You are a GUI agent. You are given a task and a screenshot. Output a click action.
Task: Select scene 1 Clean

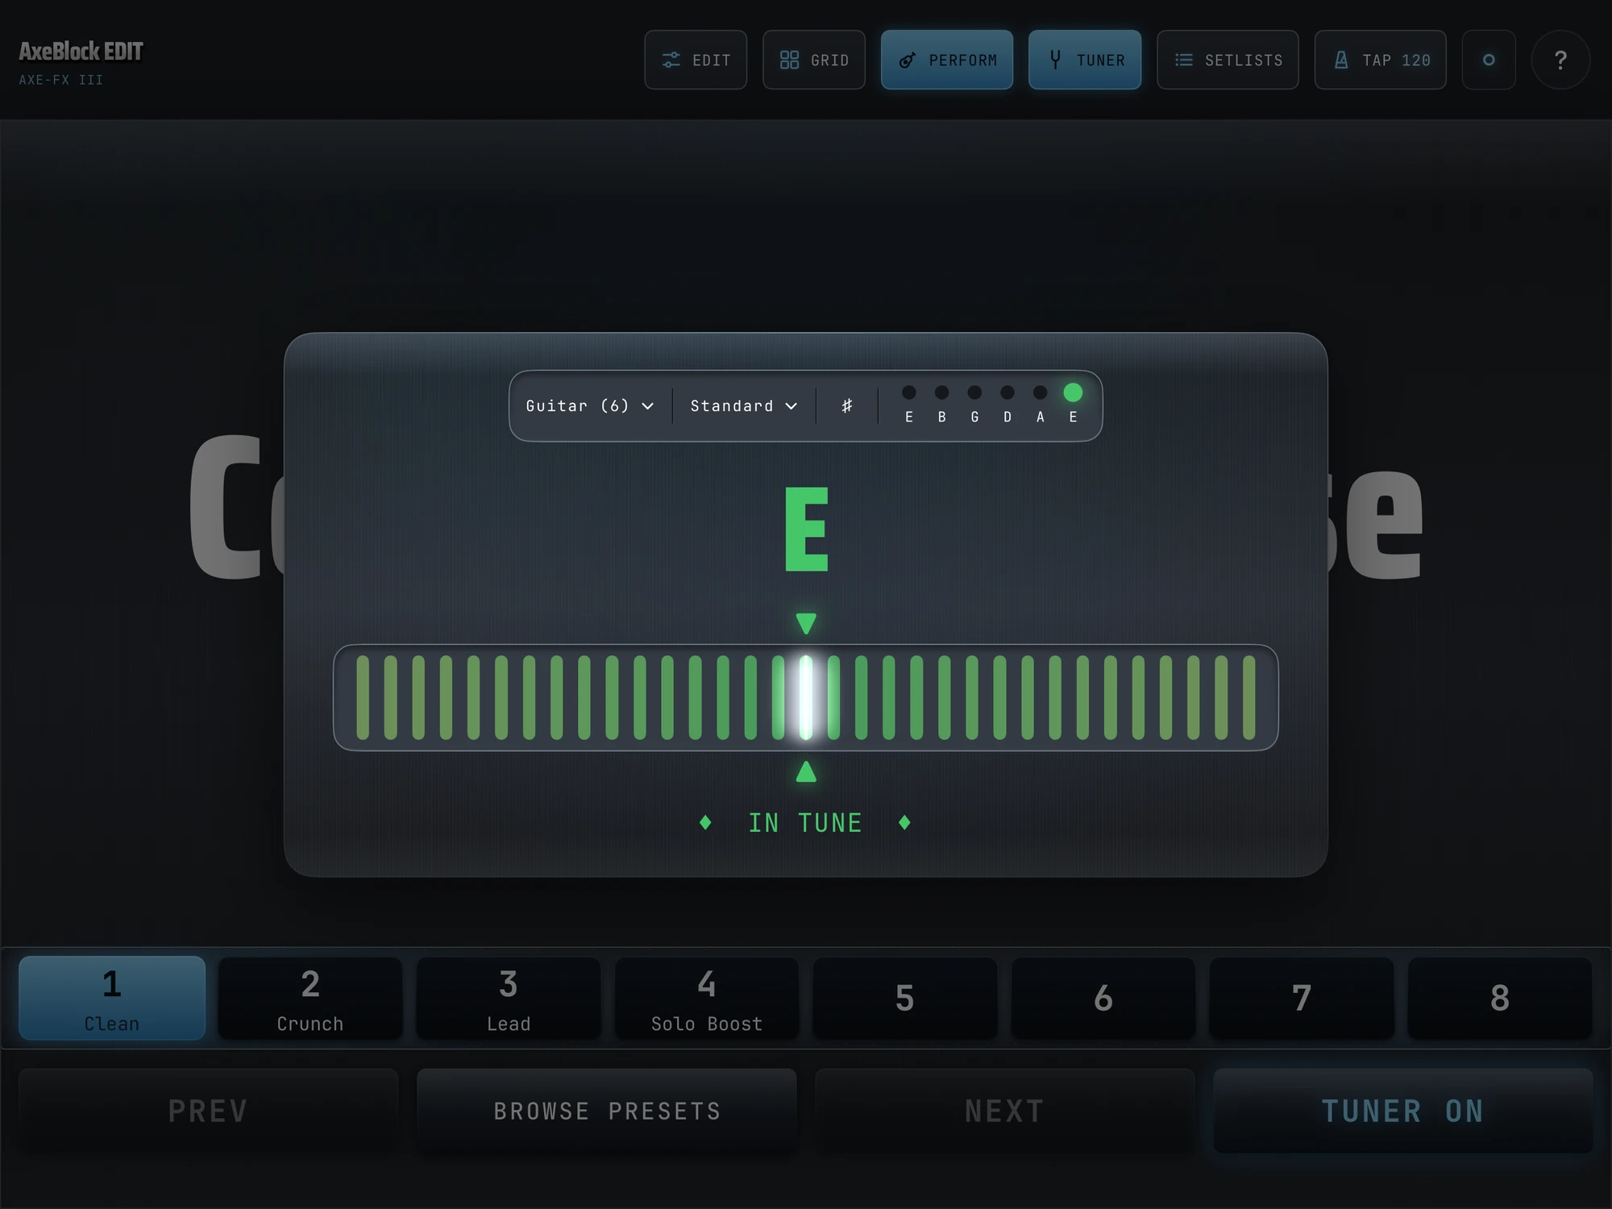point(112,998)
